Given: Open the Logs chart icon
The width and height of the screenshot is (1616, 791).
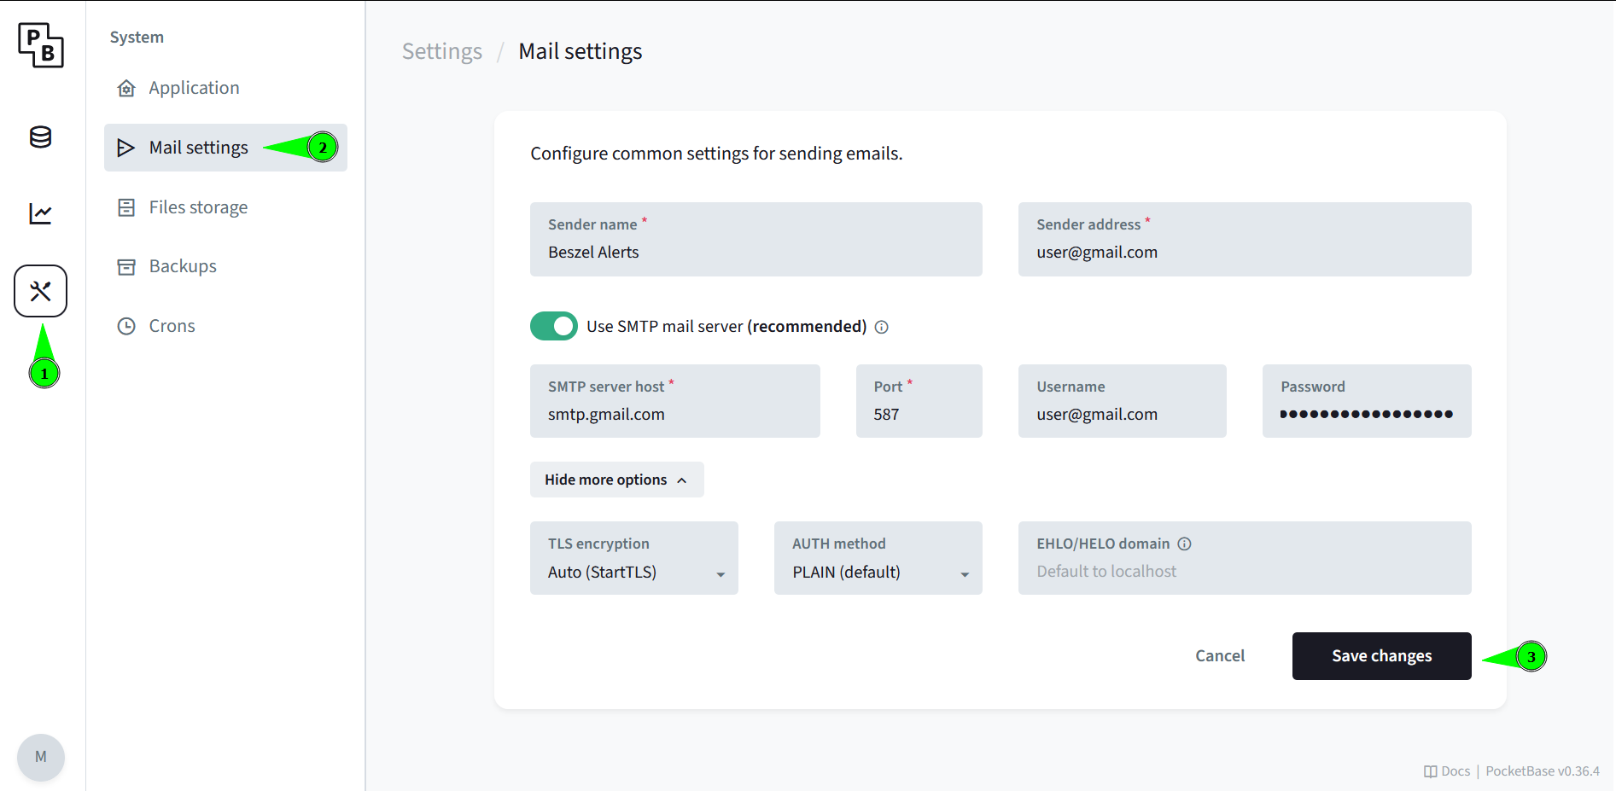Looking at the screenshot, I should coord(40,213).
